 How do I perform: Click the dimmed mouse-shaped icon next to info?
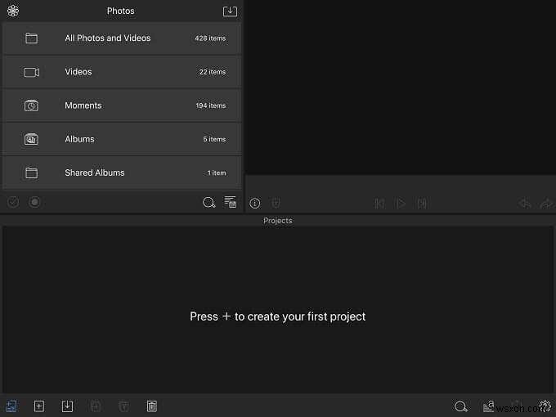(x=276, y=203)
